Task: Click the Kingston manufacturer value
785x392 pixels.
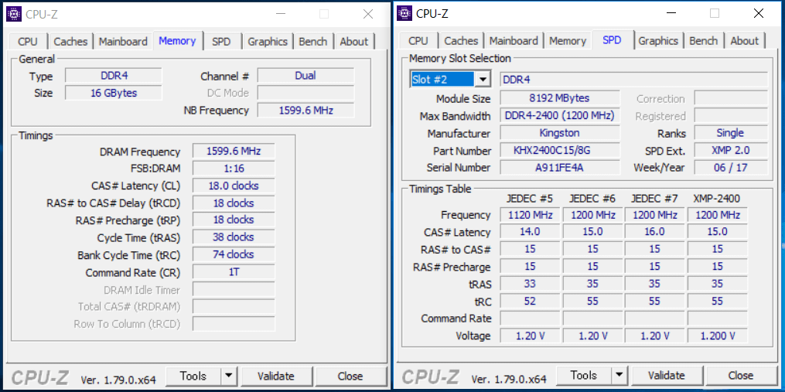Action: (x=560, y=133)
